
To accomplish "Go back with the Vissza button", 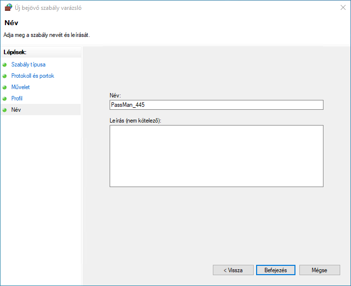I will (x=233, y=270).
